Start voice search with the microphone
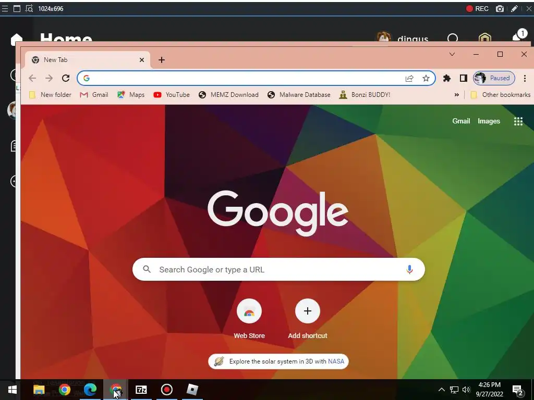Screen dimensions: 534x400 409,269
